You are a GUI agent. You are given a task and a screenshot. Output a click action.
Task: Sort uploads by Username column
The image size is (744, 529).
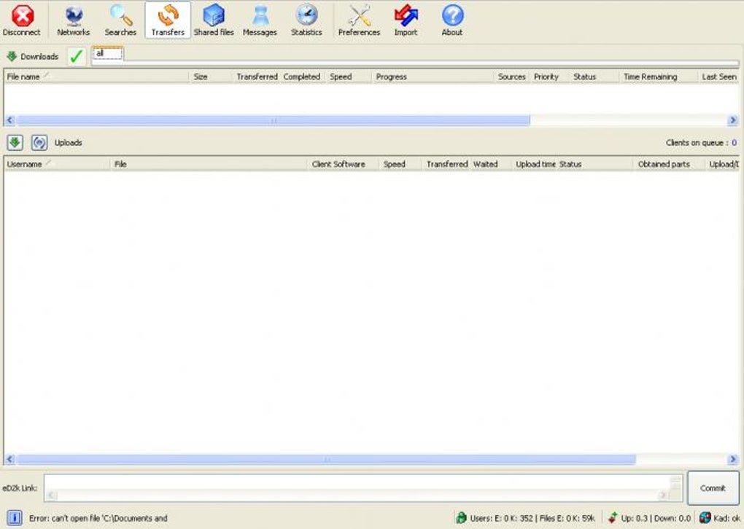pyautogui.click(x=57, y=164)
